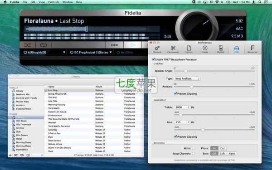Screen dimensions: 272x170
Task: Click the Wi-Fi status icon
Action: pyautogui.click(x=217, y=2)
